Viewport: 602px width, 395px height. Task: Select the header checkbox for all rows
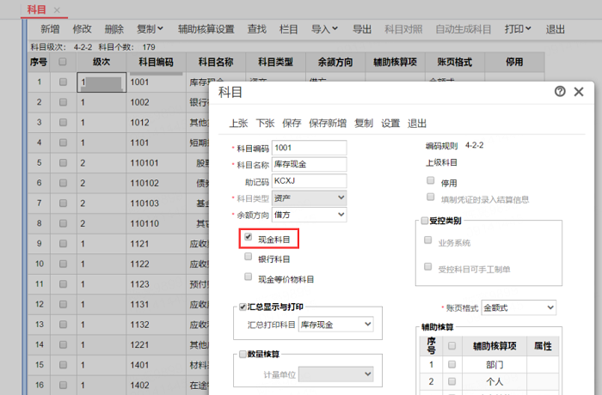[x=63, y=63]
